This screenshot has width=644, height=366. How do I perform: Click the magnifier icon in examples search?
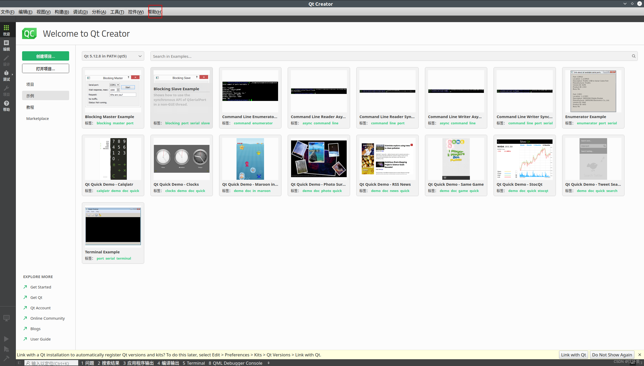(x=634, y=56)
